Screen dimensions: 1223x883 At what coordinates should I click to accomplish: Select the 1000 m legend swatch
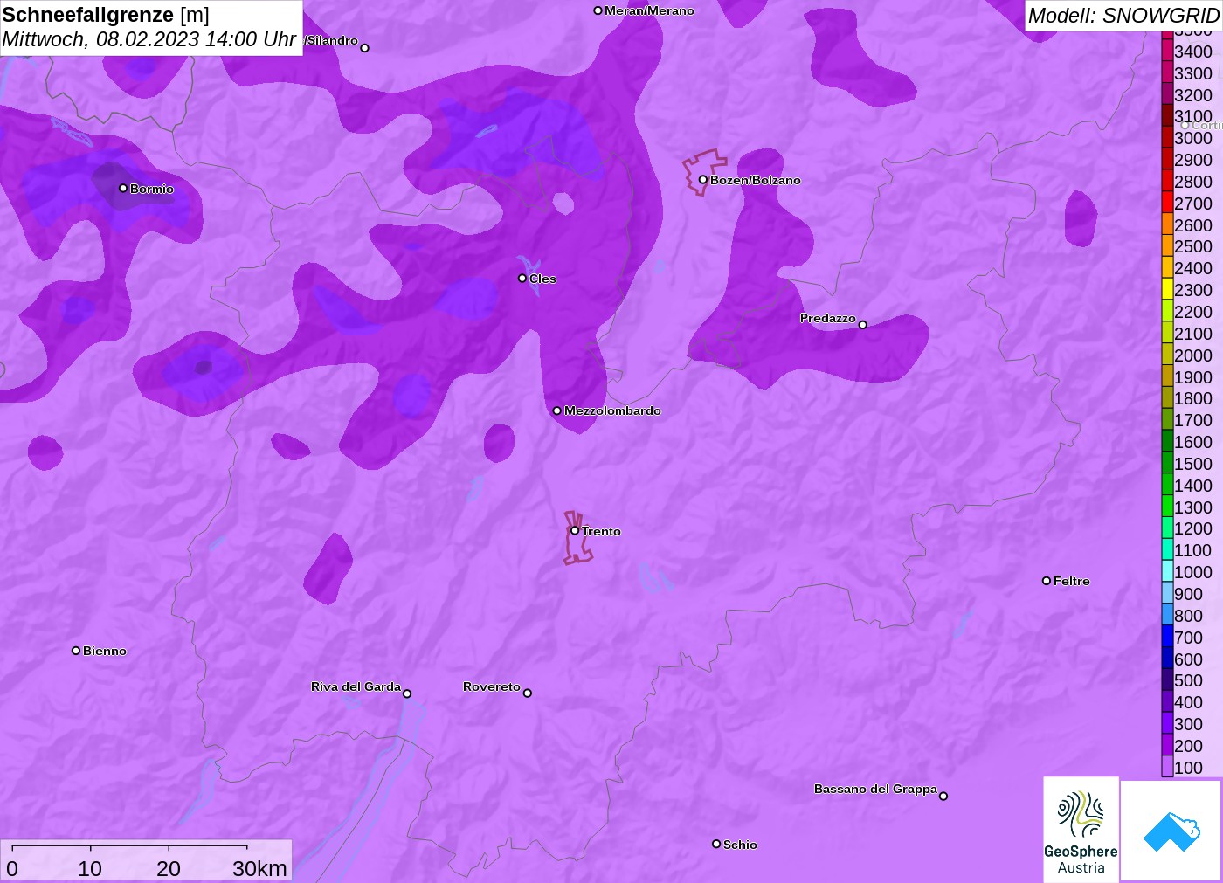pos(1167,571)
